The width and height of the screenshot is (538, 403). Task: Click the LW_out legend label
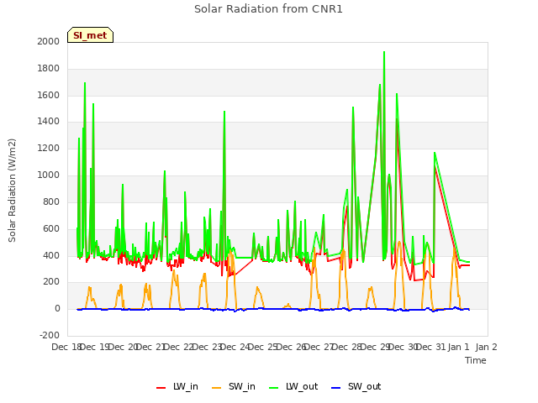(x=302, y=386)
